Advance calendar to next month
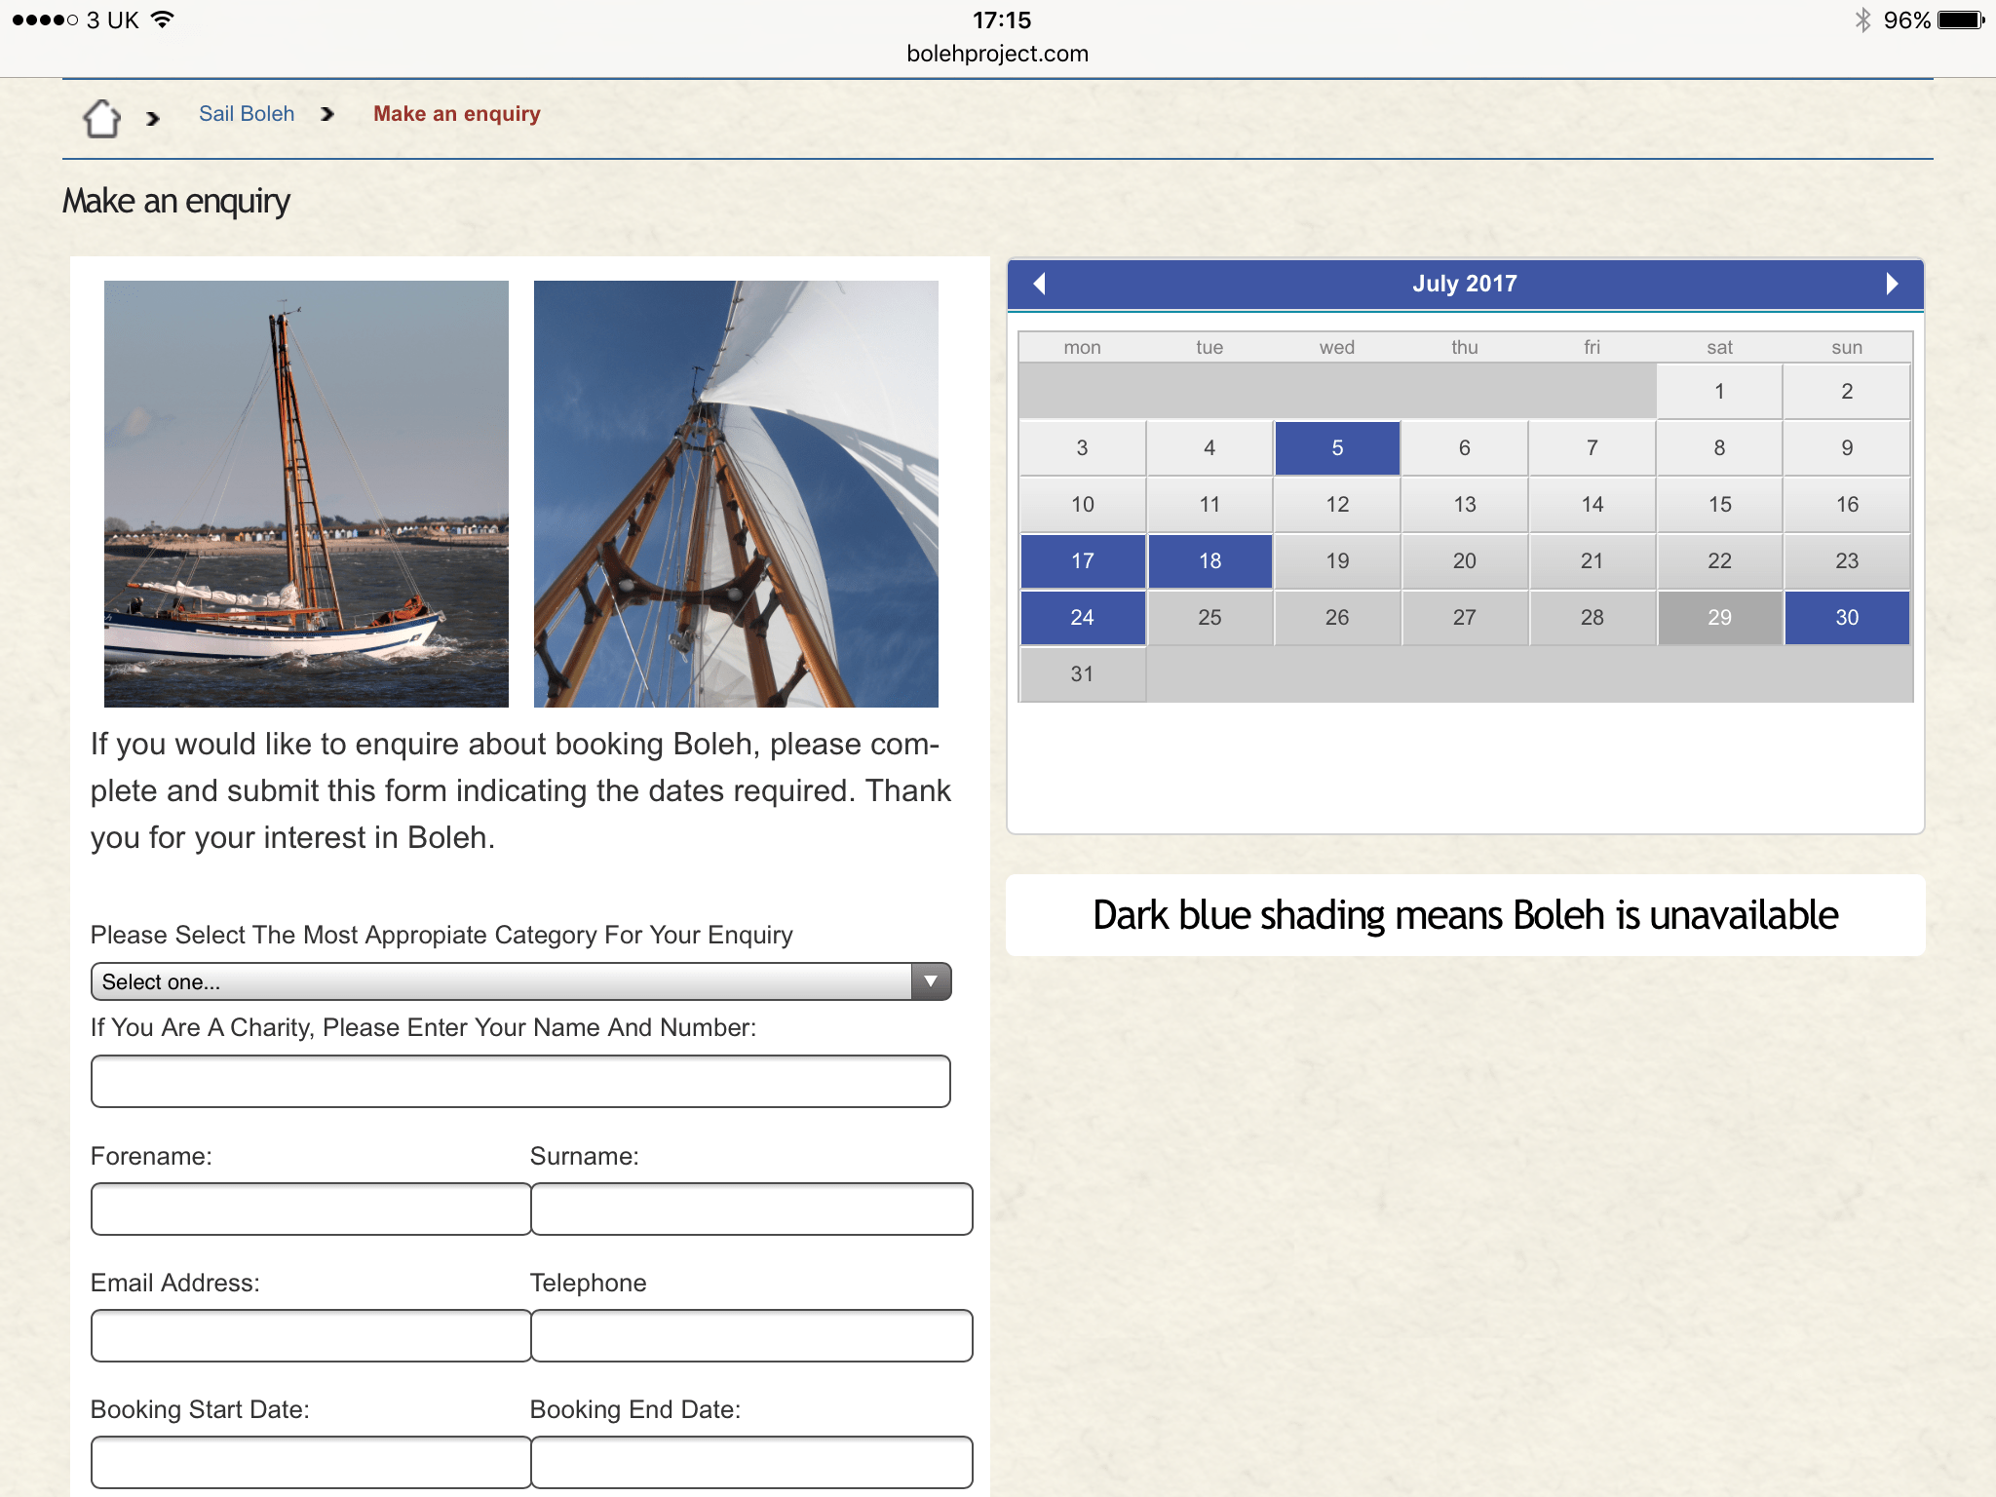Viewport: 1996px width, 1497px height. pyautogui.click(x=1891, y=284)
